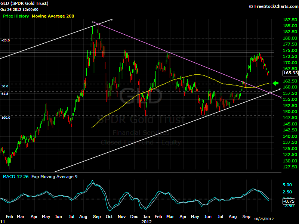Click the 137.50 price axis label

(290, 142)
